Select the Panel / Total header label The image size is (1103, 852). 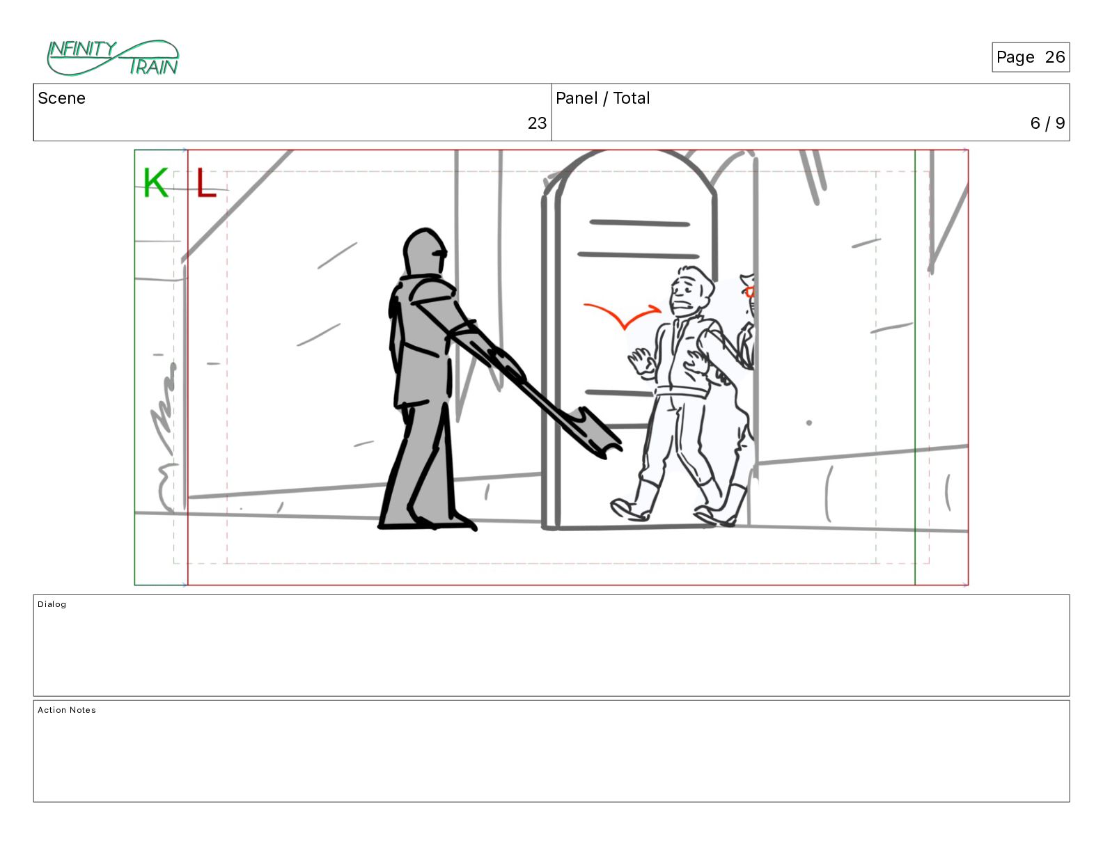coord(602,98)
